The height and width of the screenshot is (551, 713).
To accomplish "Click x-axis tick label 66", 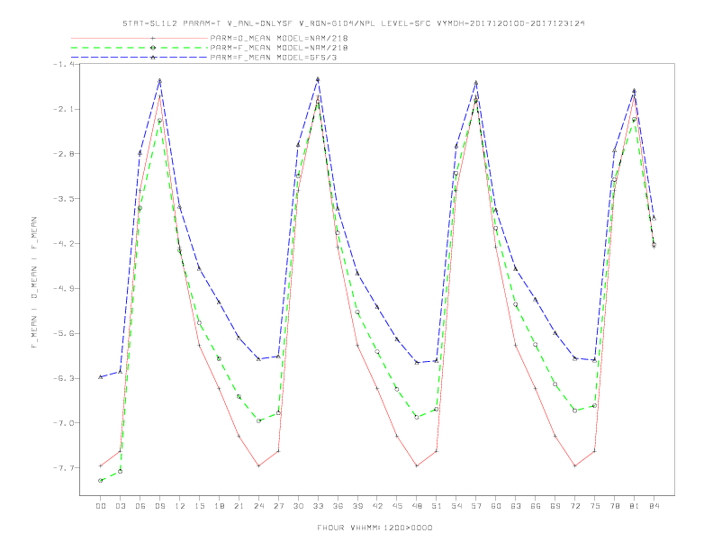I will click(x=536, y=506).
